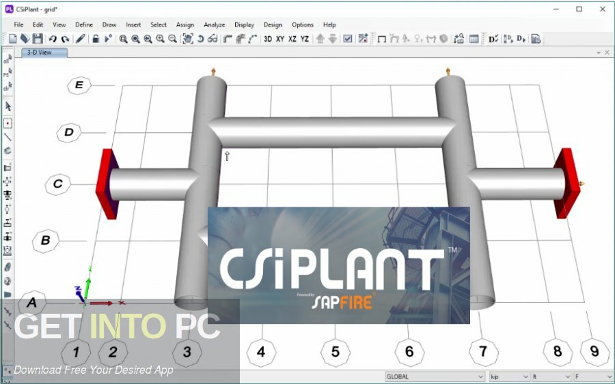The height and width of the screenshot is (384, 615).
Task: Open the named display find icon
Action: pos(459,39)
